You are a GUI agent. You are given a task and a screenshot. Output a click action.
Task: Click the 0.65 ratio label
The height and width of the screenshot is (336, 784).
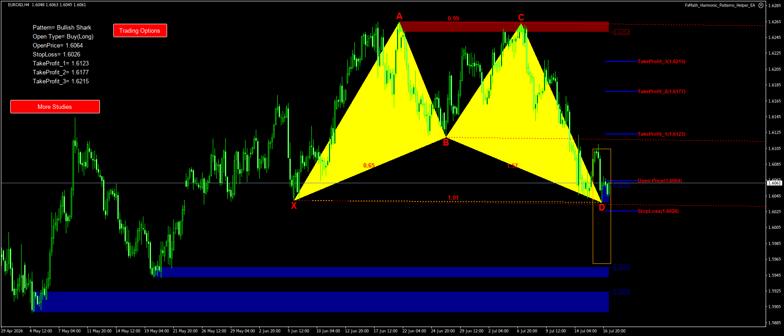tap(369, 165)
